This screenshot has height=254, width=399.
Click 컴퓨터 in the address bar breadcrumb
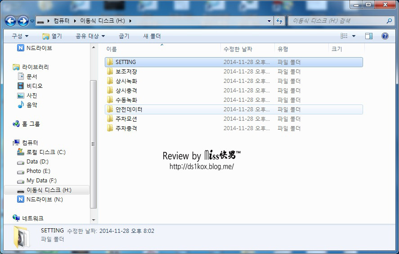pyautogui.click(x=61, y=21)
